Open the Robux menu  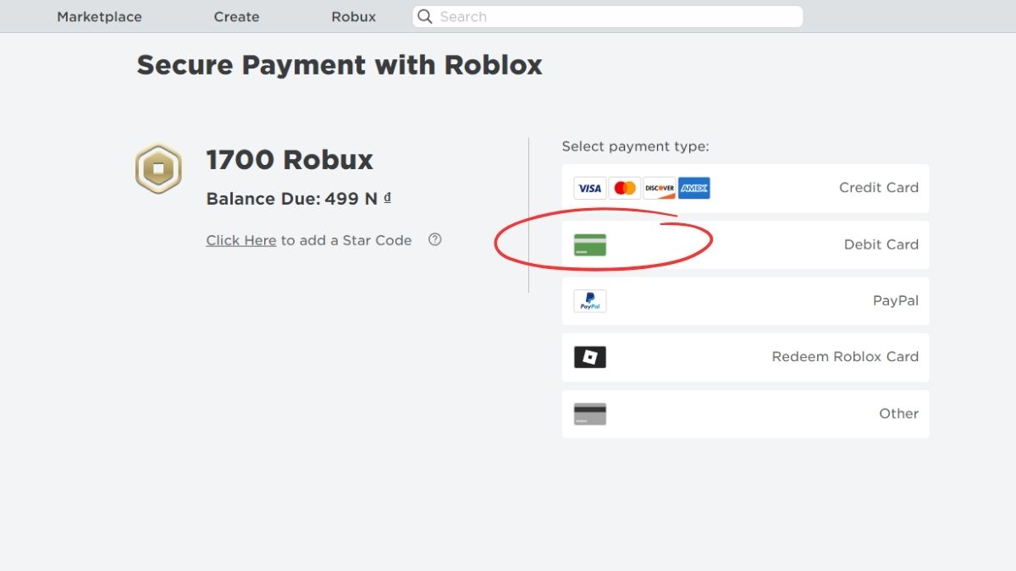pos(353,16)
